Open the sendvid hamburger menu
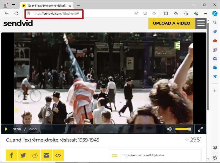This screenshot has width=220, height=163. point(201,23)
